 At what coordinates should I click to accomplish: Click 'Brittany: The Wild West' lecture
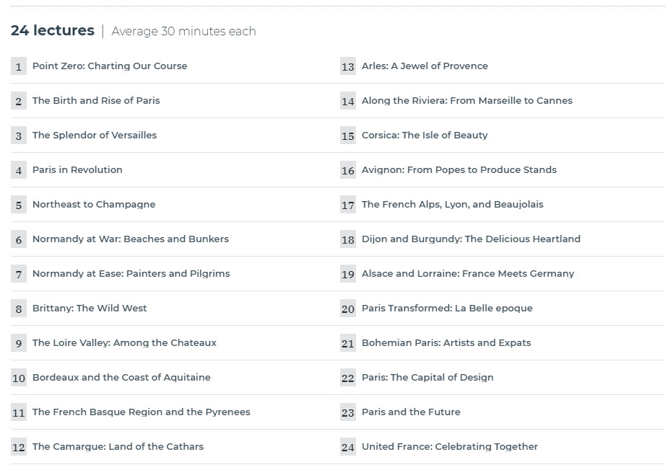click(x=90, y=309)
